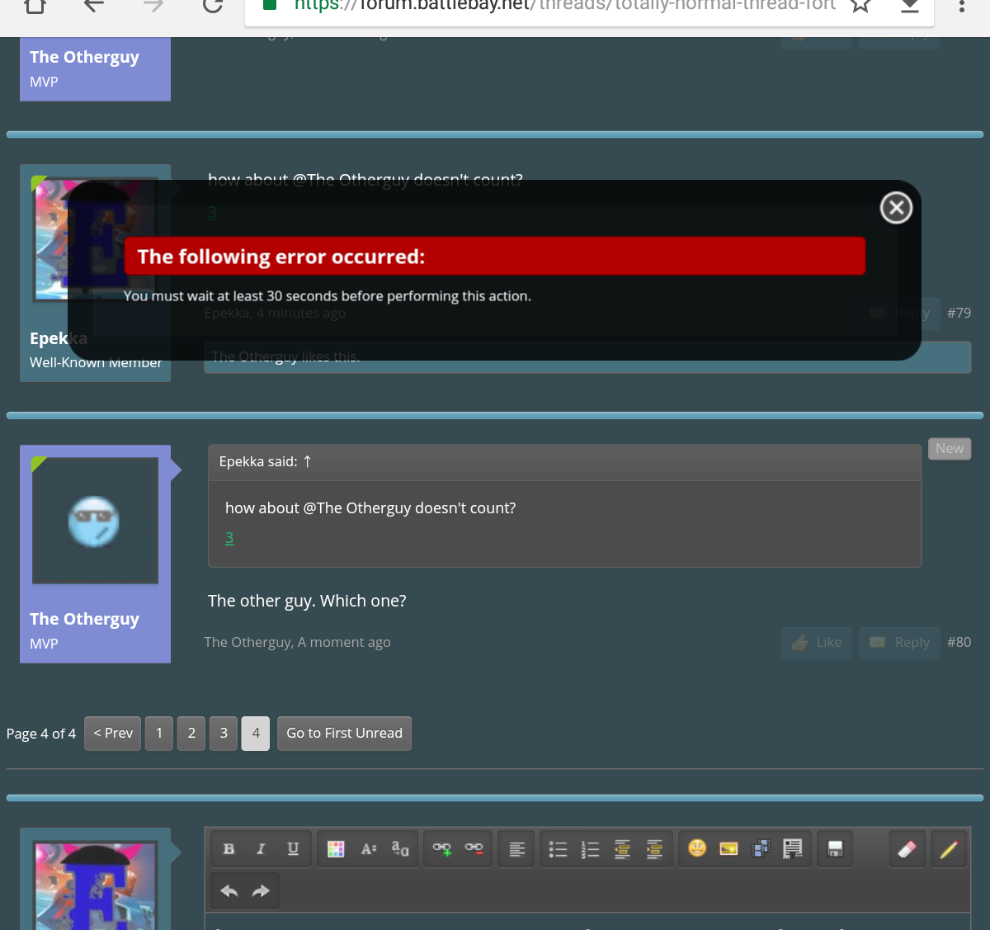Close the error message overlay
The height and width of the screenshot is (930, 990).
tap(896, 208)
